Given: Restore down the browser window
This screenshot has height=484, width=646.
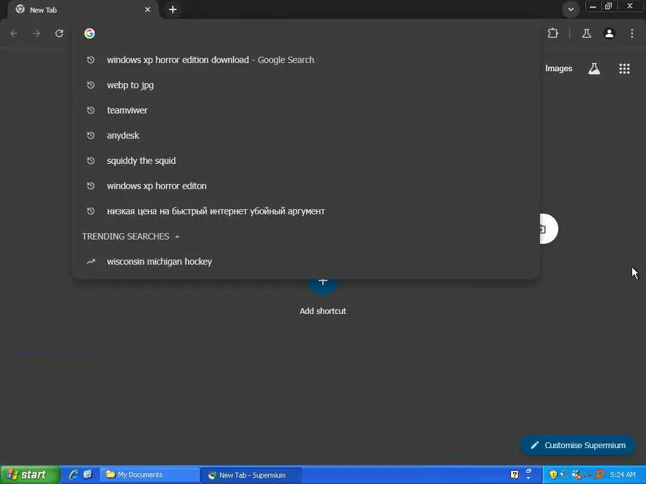Looking at the screenshot, I should tap(609, 6).
